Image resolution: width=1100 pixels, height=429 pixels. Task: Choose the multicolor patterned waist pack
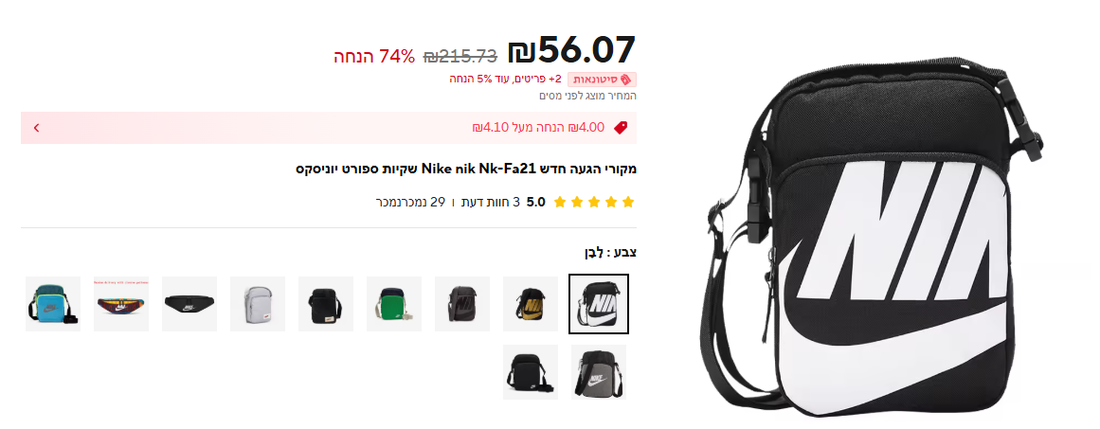[x=121, y=304]
